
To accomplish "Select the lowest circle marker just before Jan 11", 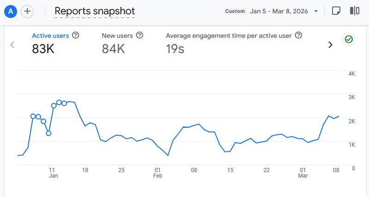I will click(x=48, y=133).
